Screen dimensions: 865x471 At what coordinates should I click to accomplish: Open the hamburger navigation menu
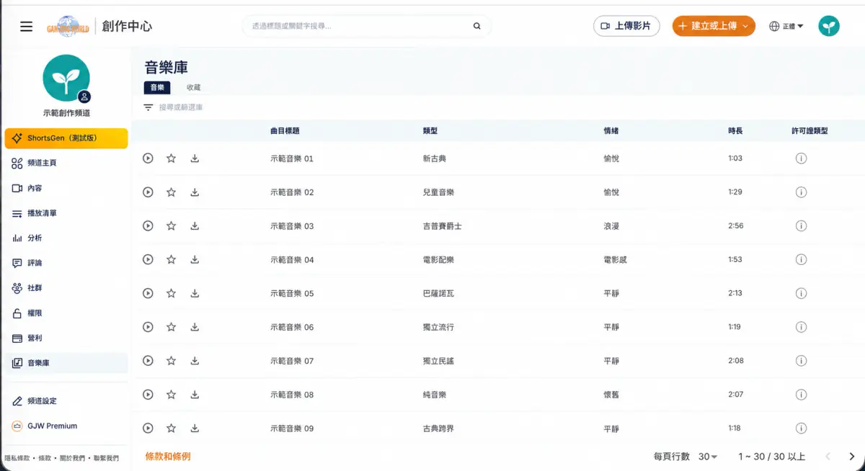coord(27,27)
